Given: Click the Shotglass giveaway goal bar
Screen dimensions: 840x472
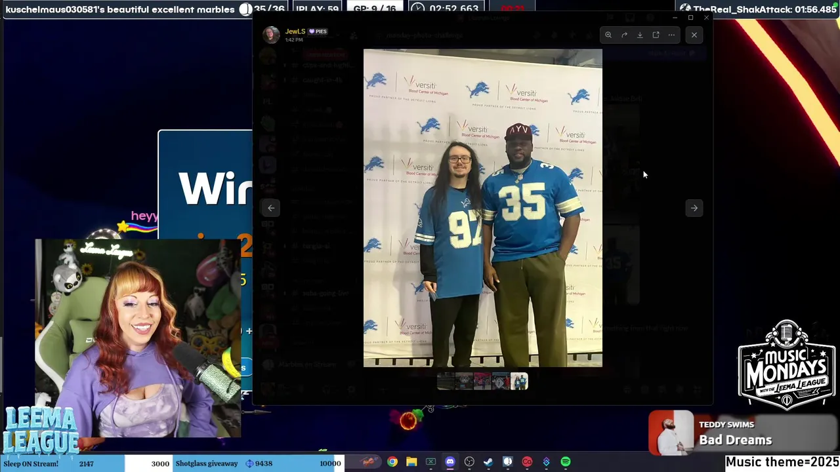Looking at the screenshot, I should pyautogui.click(x=258, y=463).
